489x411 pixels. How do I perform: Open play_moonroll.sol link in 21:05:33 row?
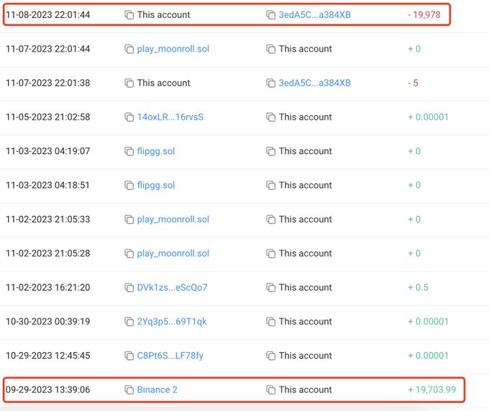(173, 220)
